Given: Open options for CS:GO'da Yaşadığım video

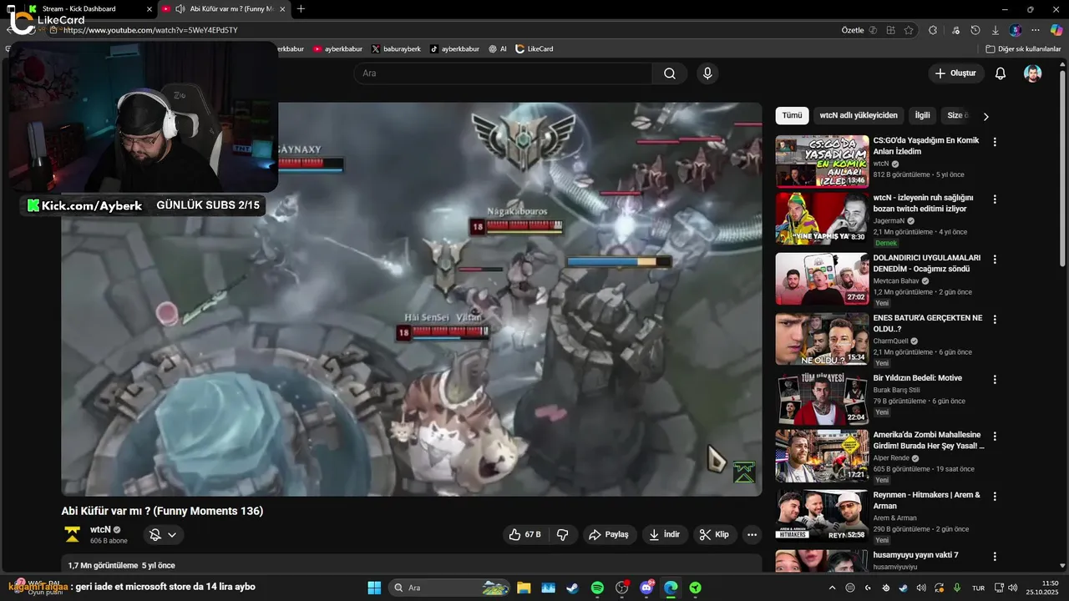Looking at the screenshot, I should tap(995, 142).
